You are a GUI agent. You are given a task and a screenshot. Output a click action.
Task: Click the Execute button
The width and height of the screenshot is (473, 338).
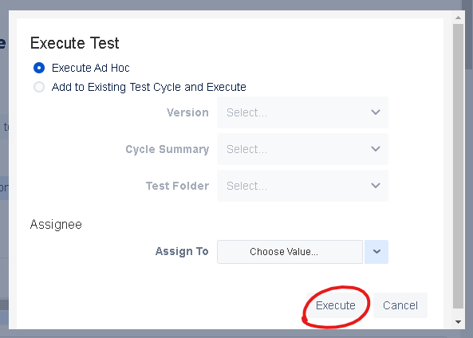pyautogui.click(x=336, y=305)
